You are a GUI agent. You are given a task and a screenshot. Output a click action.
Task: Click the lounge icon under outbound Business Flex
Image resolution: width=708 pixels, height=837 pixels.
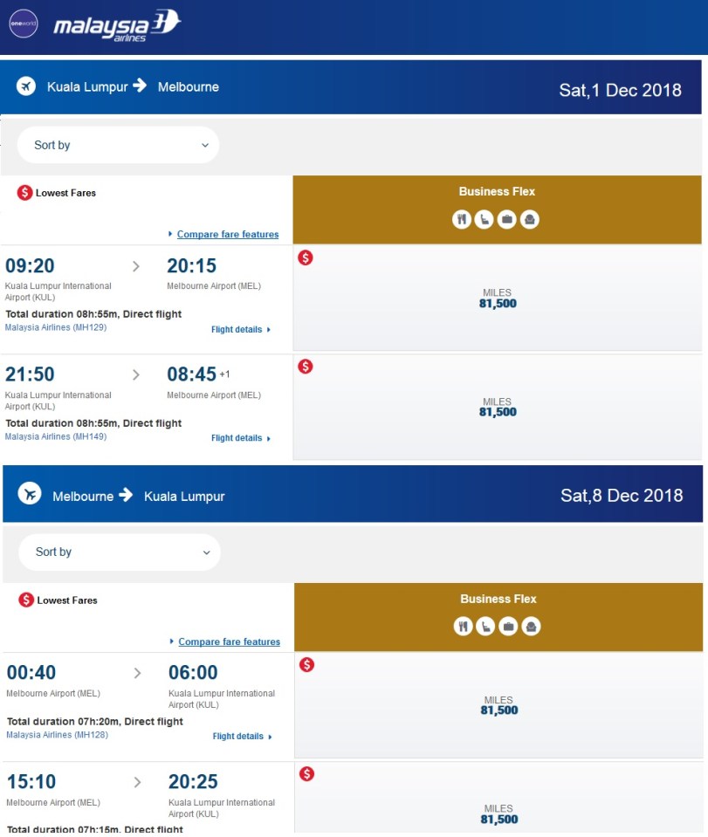(529, 220)
